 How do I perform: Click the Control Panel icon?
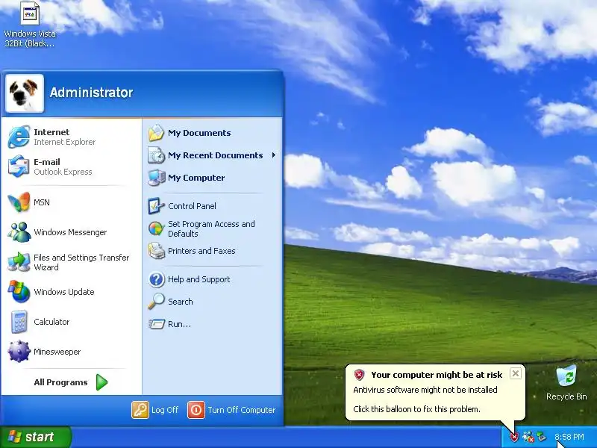tap(156, 206)
